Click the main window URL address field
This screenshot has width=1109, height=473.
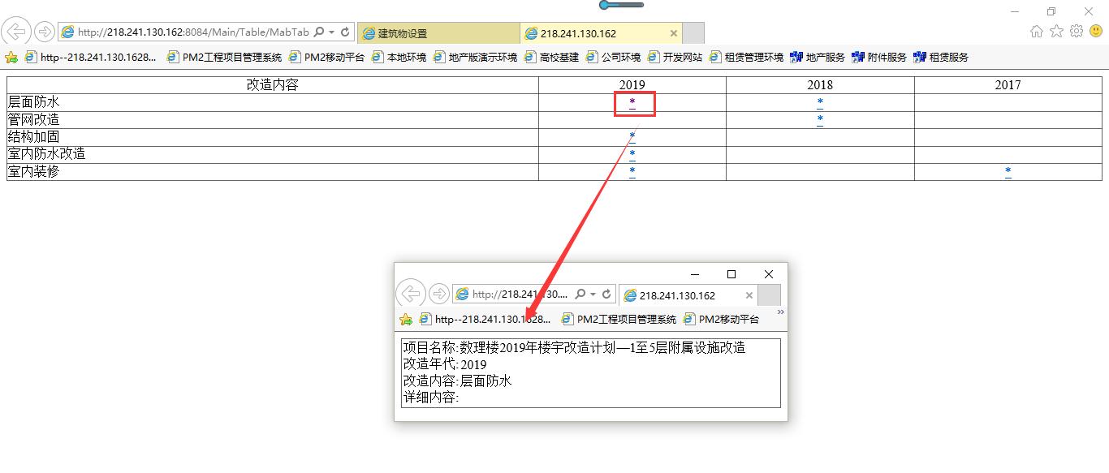click(191, 32)
